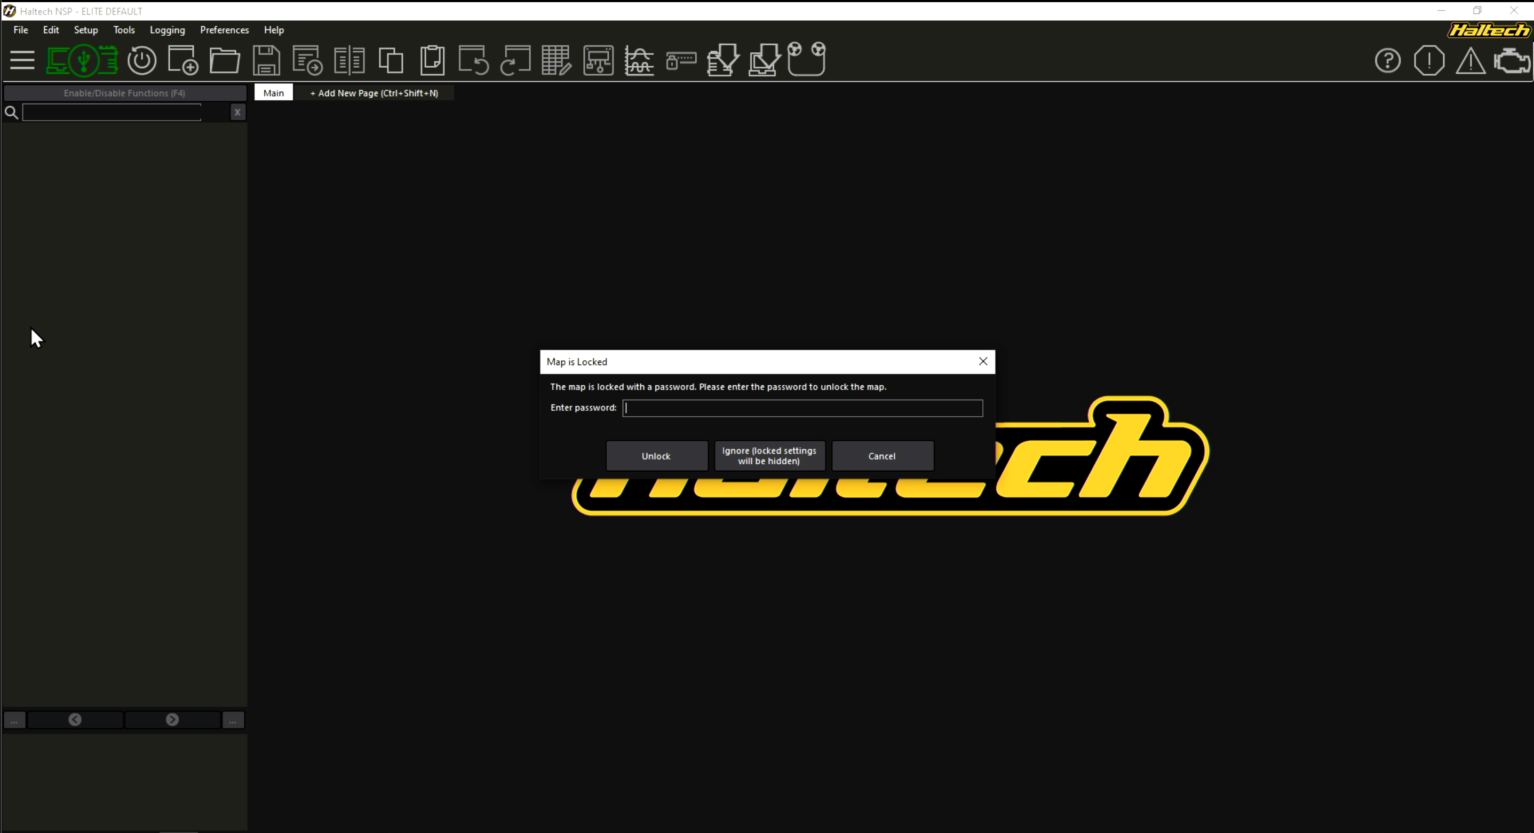Create a new map with plus icon

click(183, 60)
